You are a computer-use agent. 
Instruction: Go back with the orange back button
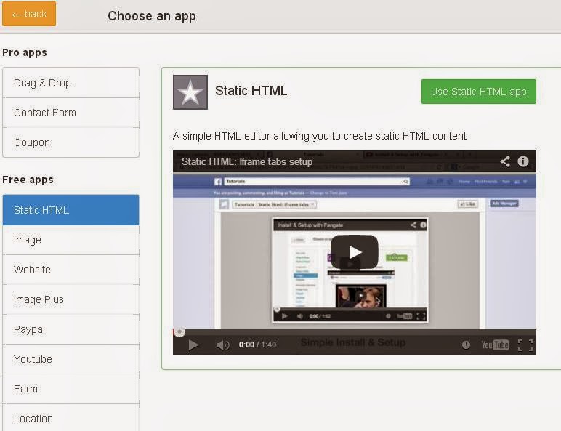(29, 14)
